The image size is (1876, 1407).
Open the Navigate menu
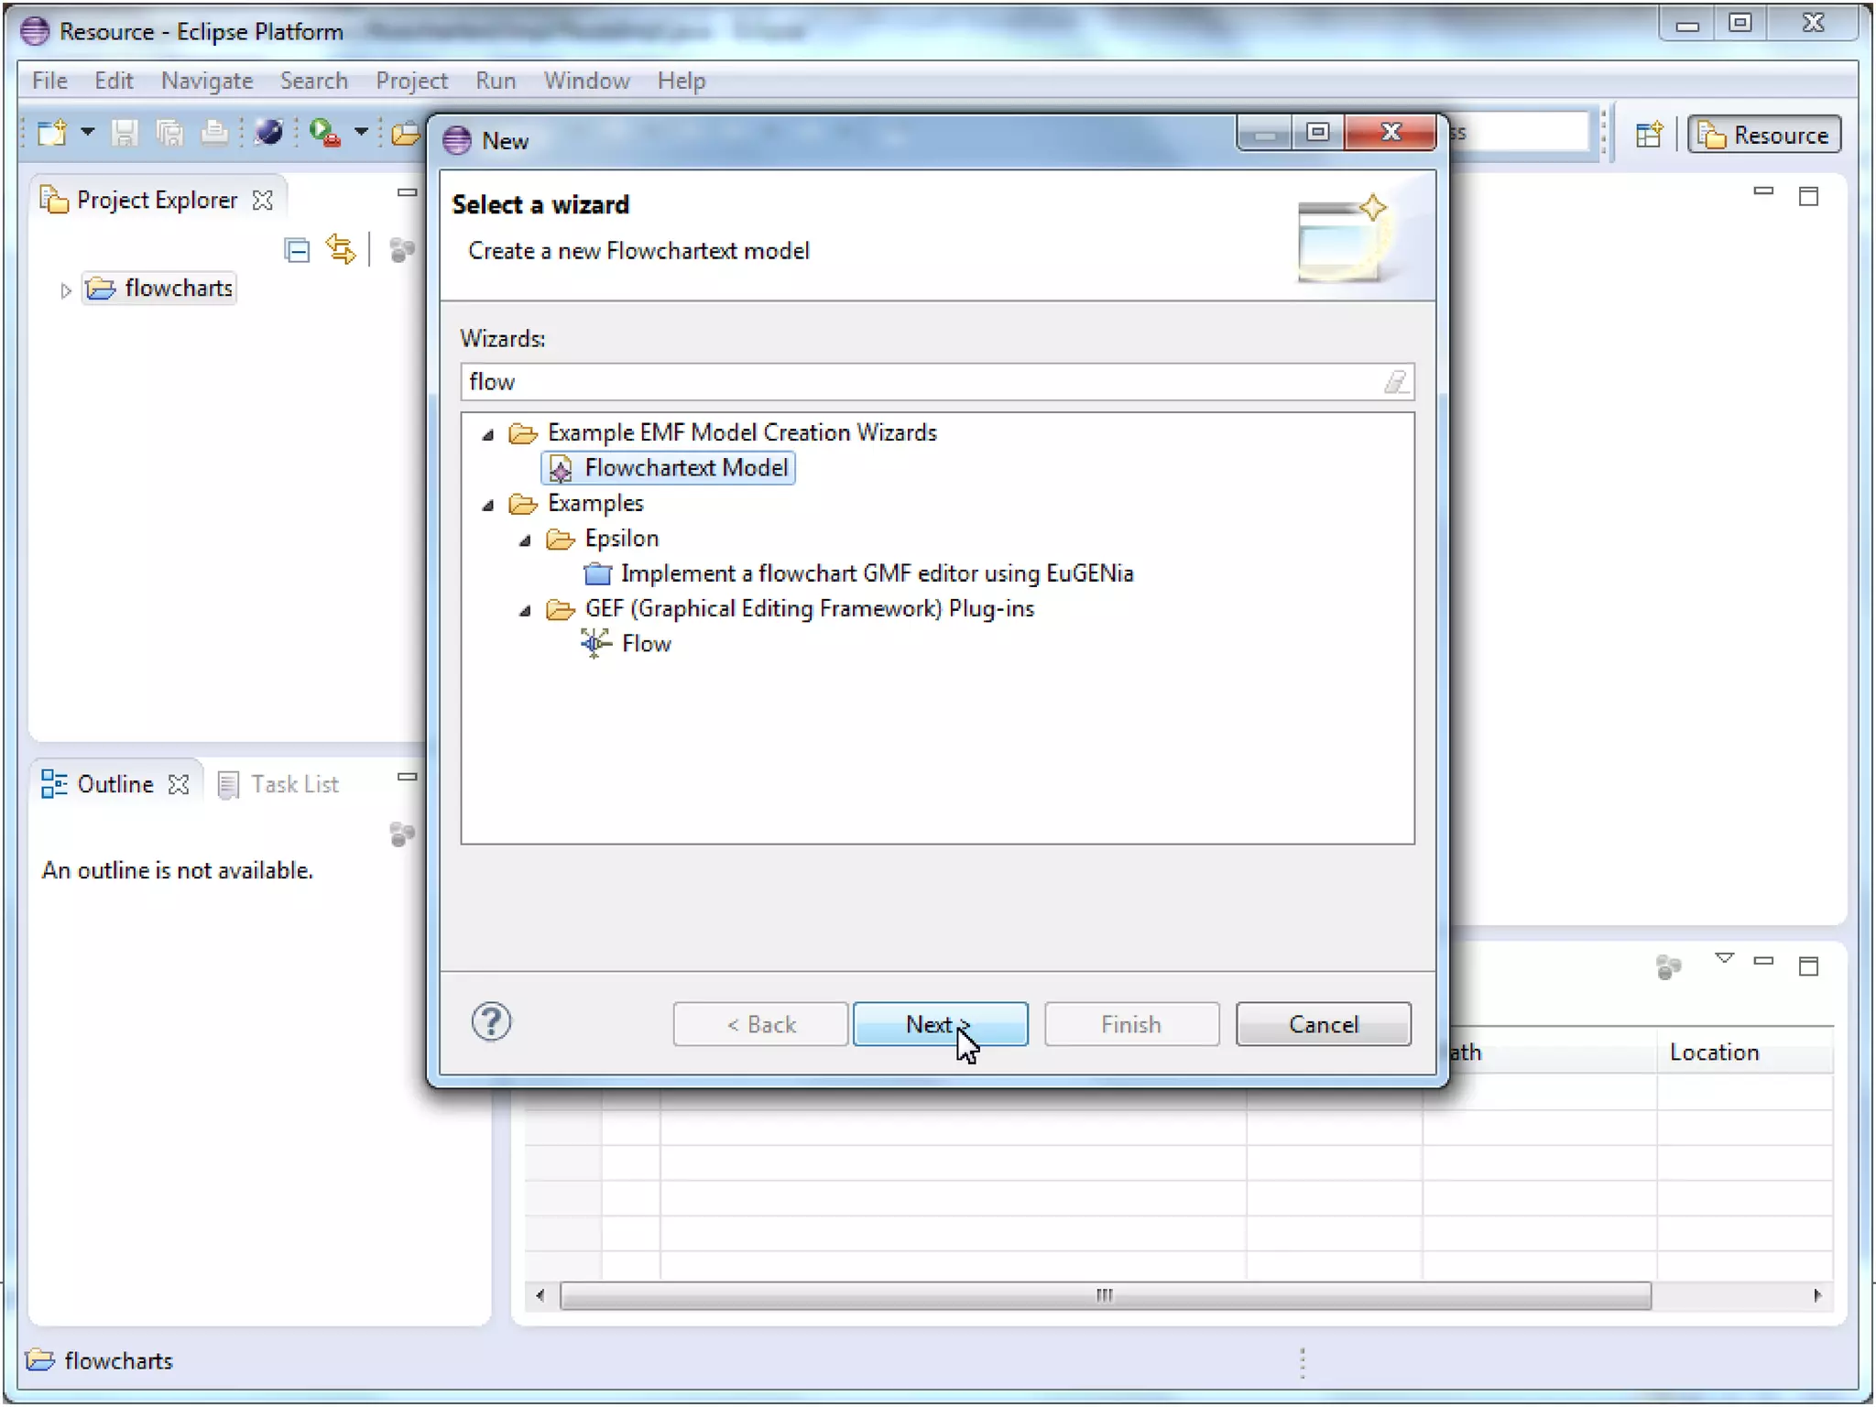[x=206, y=81]
